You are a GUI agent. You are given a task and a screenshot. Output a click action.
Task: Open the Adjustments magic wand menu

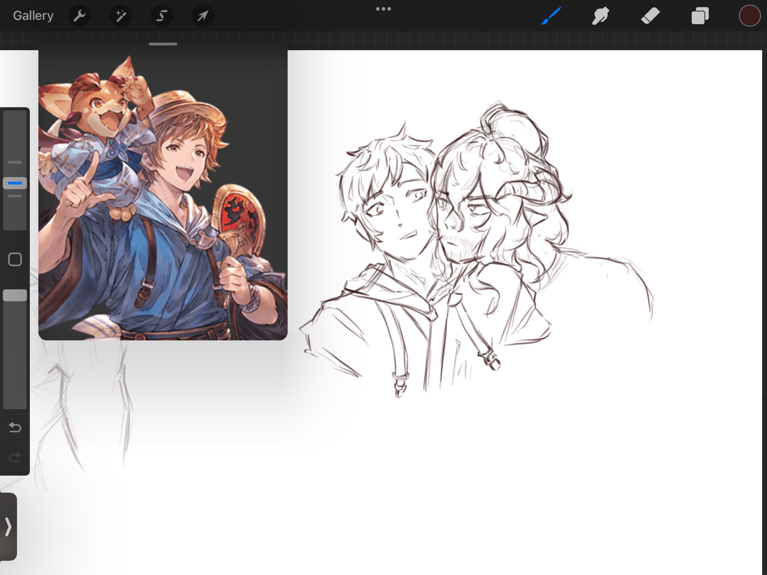click(120, 16)
